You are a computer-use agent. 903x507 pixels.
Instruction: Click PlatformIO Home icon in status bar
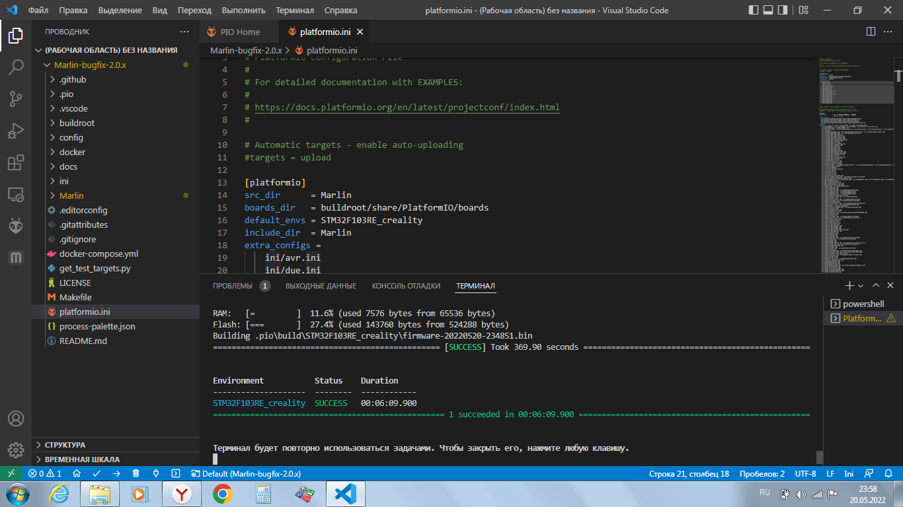77,473
